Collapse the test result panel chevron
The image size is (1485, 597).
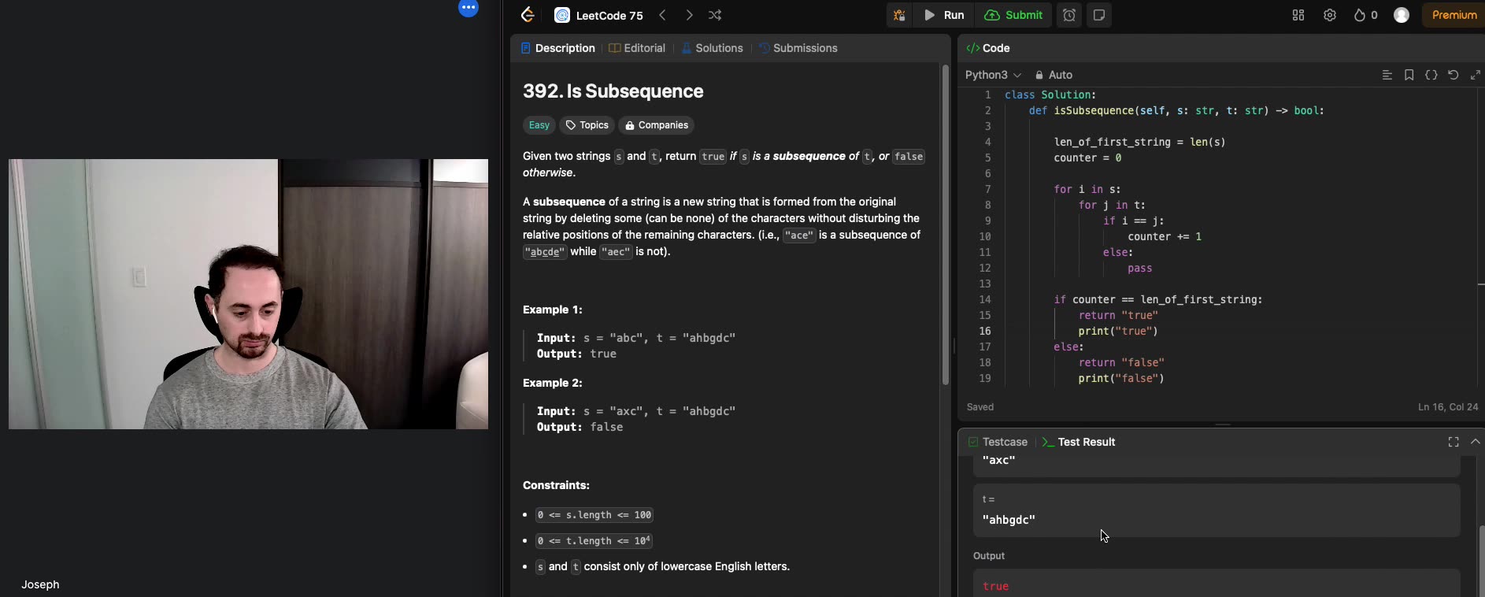tap(1476, 442)
